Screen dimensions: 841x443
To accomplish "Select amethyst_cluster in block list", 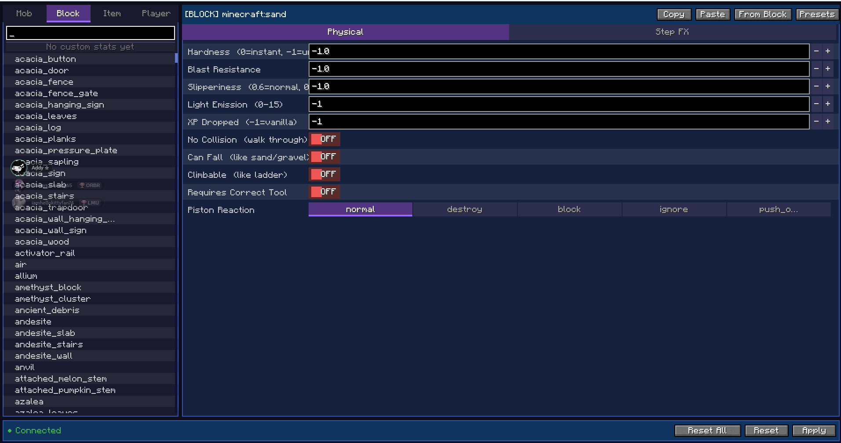I will point(89,299).
